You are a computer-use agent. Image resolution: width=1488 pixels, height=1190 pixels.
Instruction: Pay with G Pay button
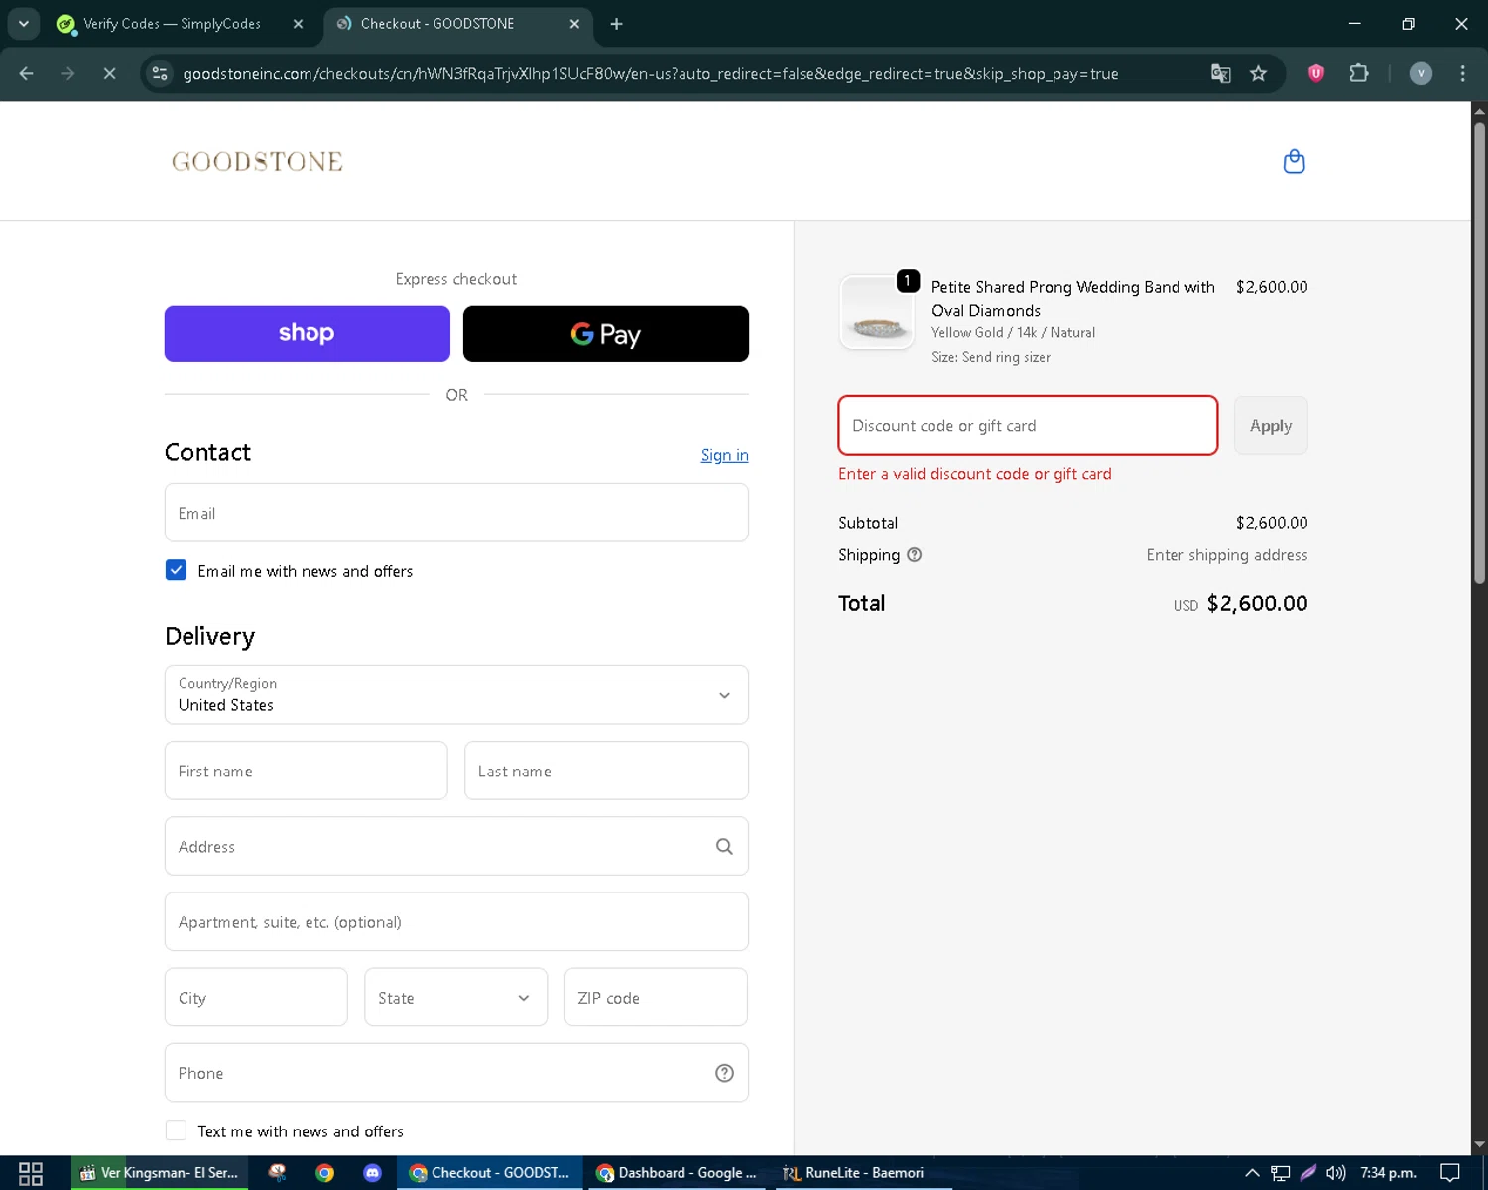pyautogui.click(x=606, y=334)
